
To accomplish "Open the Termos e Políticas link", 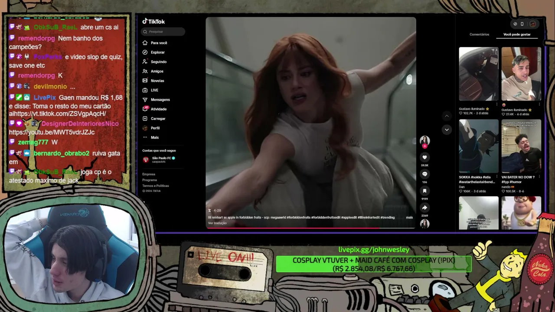I will pyautogui.click(x=156, y=185).
